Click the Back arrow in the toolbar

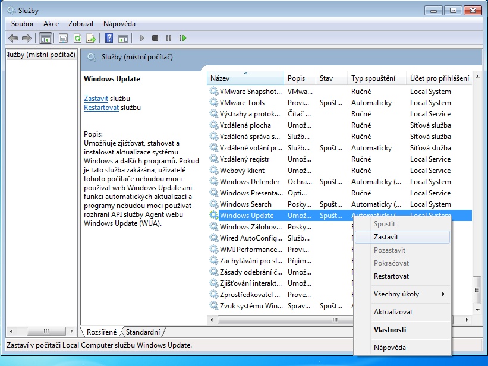pos(13,38)
